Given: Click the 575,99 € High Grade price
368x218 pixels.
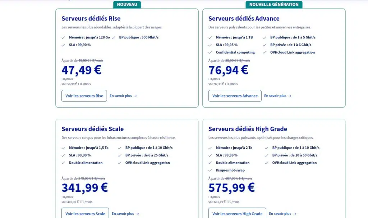Looking at the screenshot, I should click(x=231, y=187).
